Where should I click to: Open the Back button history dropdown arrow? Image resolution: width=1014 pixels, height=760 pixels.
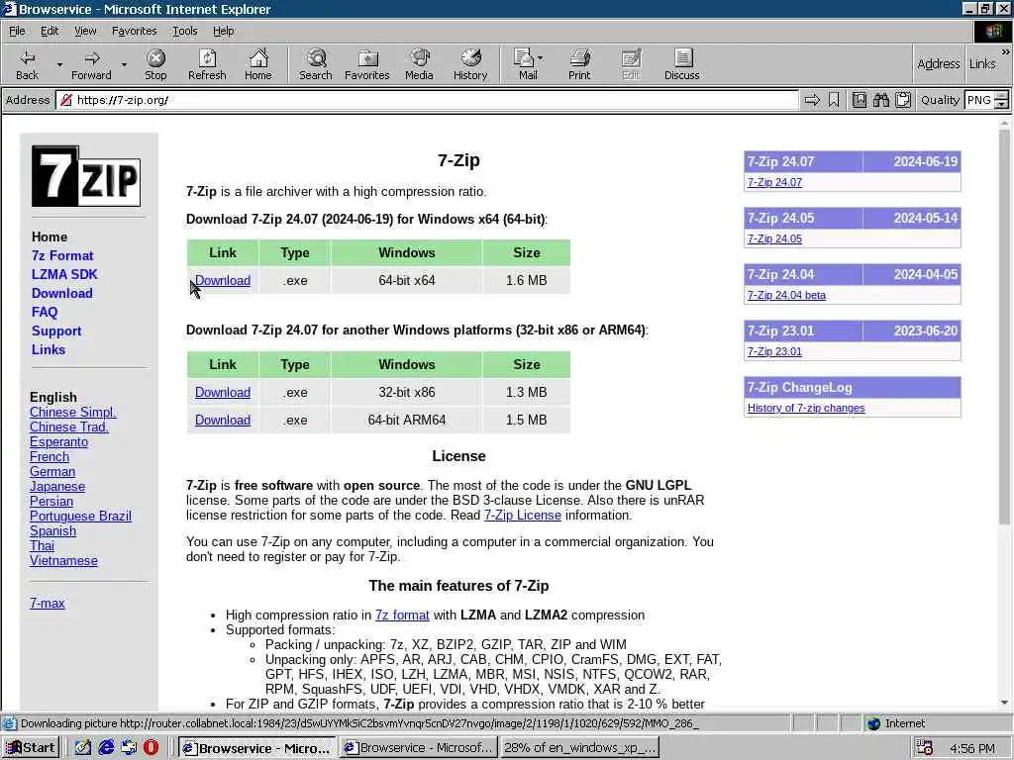59,64
